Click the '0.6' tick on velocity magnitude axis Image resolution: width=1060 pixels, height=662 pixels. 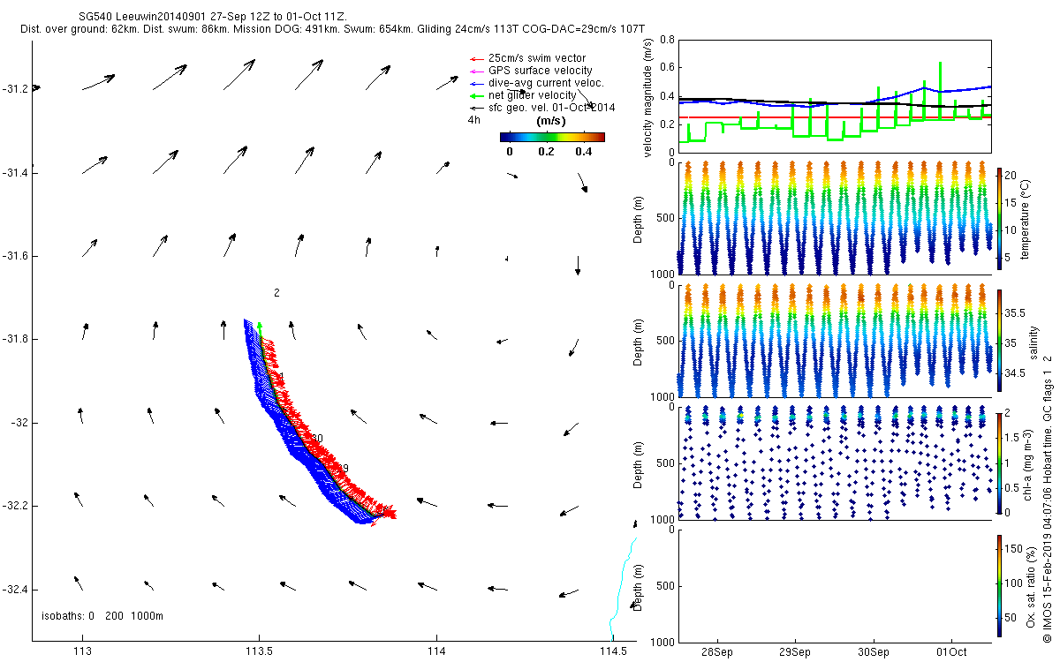point(667,68)
